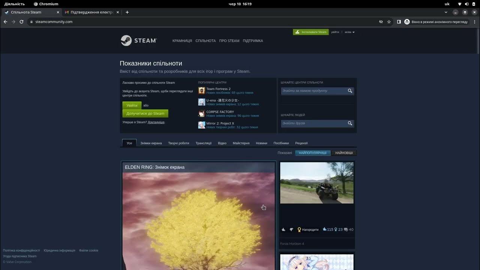Viewport: 480px width, 270px height.
Task: Open the КРАМНИЦЯ menu
Action: point(182,41)
